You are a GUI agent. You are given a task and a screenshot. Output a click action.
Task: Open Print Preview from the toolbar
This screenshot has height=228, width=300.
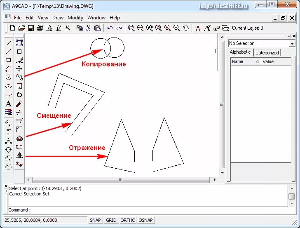[49, 28]
